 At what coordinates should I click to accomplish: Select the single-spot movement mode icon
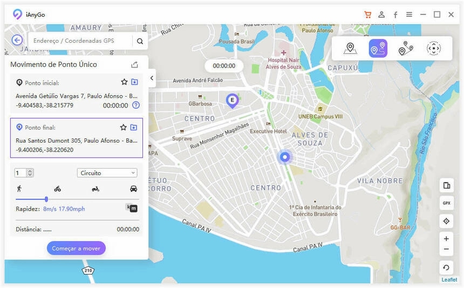(378, 48)
